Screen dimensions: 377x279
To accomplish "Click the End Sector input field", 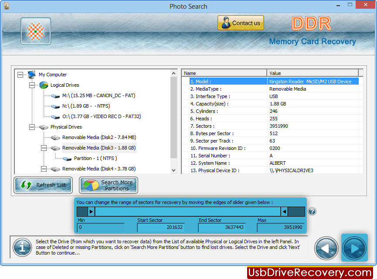I will click(x=222, y=228).
